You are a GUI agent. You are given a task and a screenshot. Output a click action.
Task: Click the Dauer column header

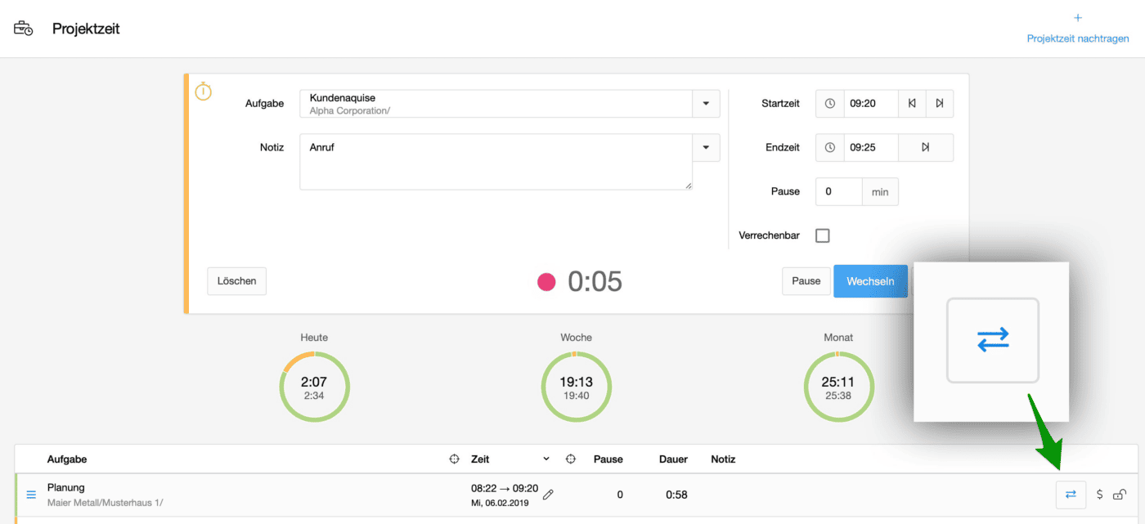point(673,459)
